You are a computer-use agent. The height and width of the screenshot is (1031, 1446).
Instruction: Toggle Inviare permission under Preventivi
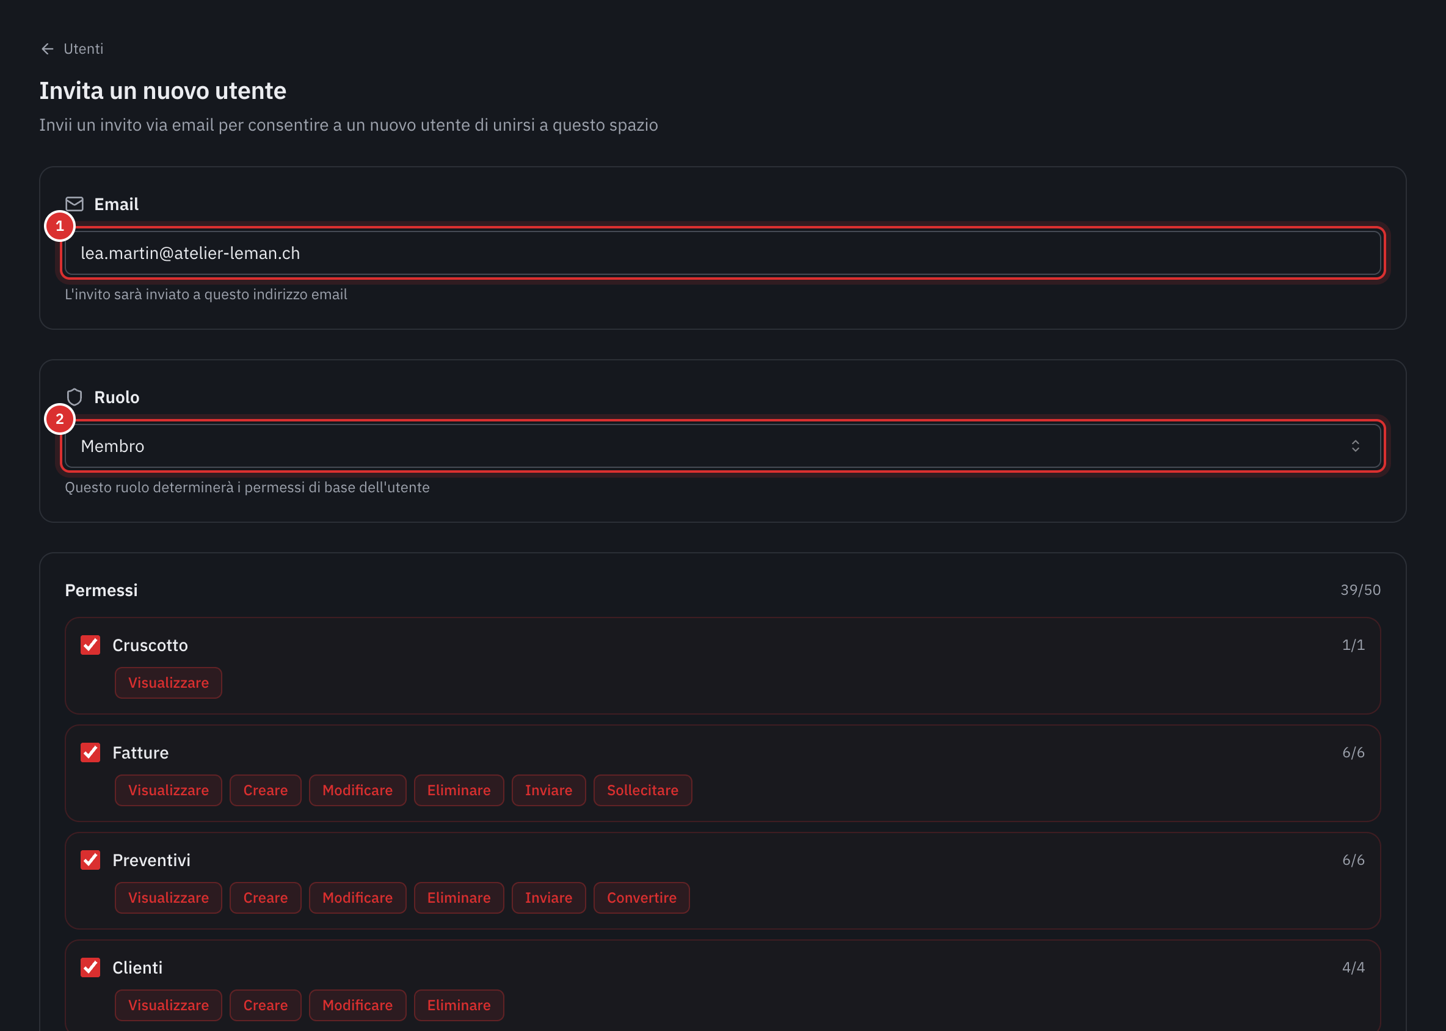coord(548,898)
